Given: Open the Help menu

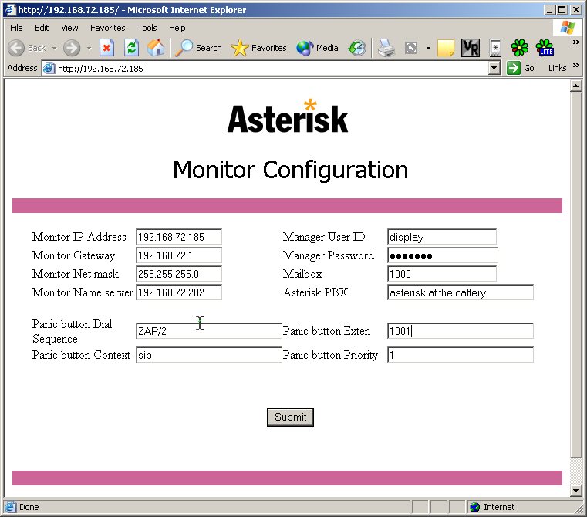Looking at the screenshot, I should [177, 28].
